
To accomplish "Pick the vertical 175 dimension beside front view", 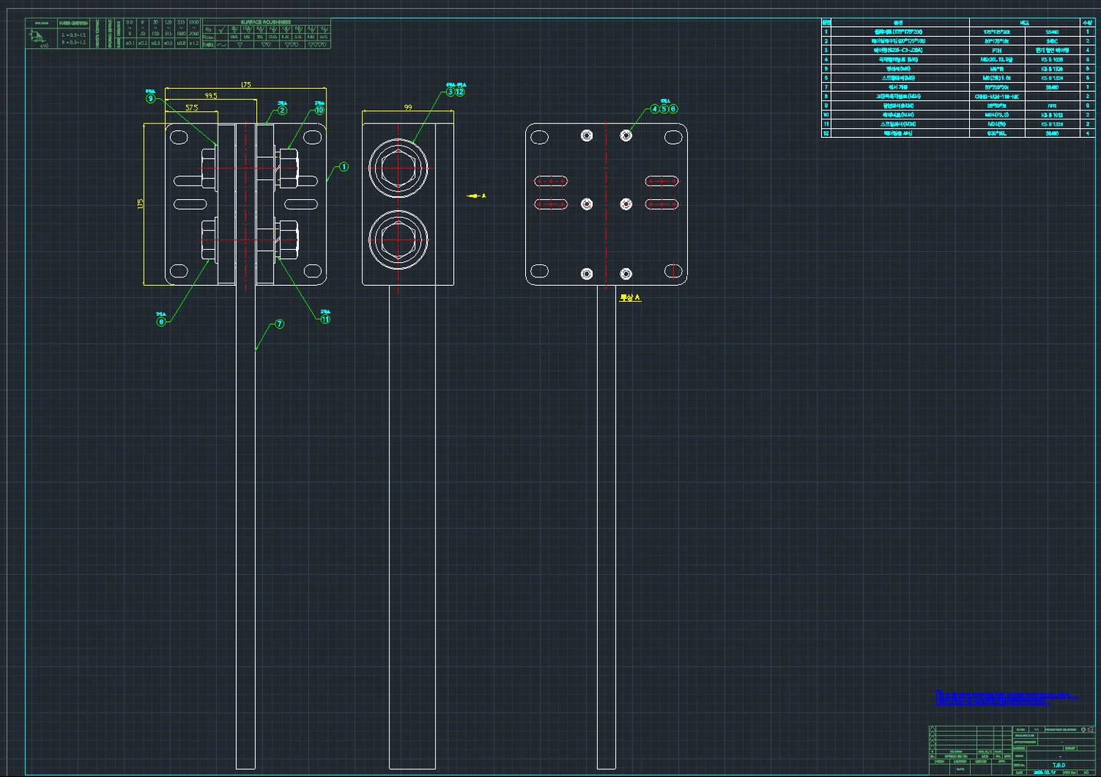I will (x=140, y=205).
